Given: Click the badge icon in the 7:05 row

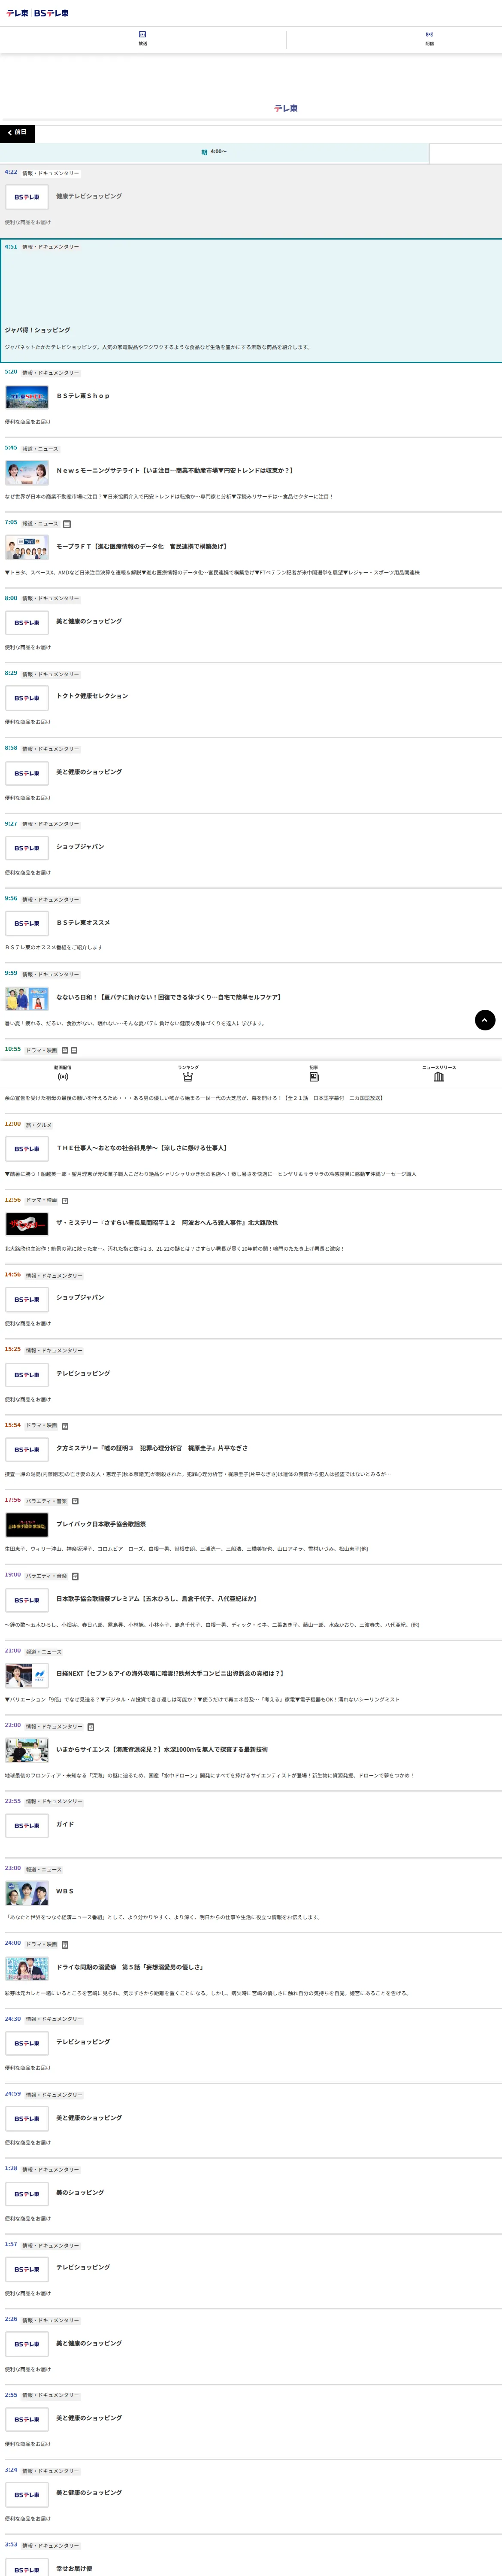Looking at the screenshot, I should 67,523.
